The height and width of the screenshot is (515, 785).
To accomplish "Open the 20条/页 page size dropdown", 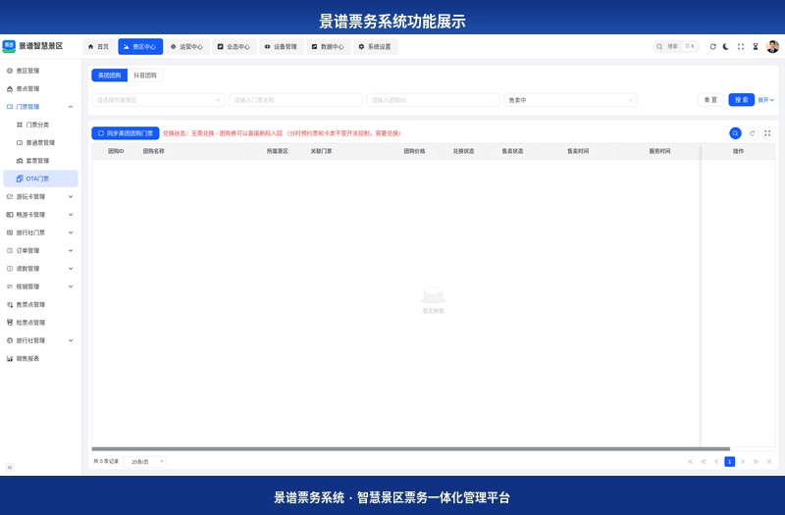I will click(144, 462).
